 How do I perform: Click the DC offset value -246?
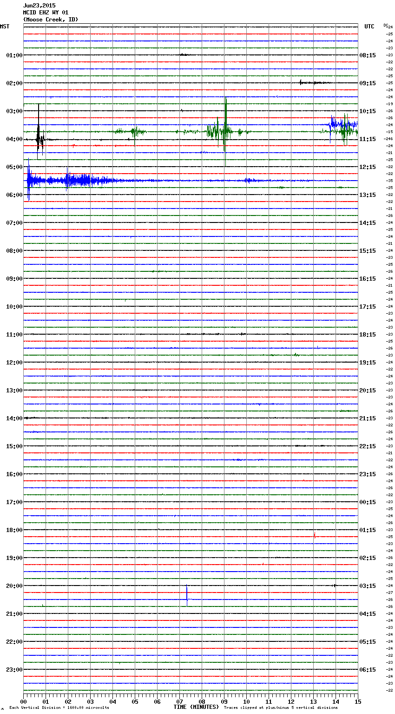pos(388,139)
